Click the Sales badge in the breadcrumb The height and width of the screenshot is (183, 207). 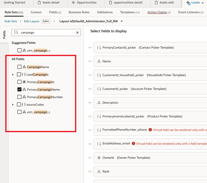point(46,21)
